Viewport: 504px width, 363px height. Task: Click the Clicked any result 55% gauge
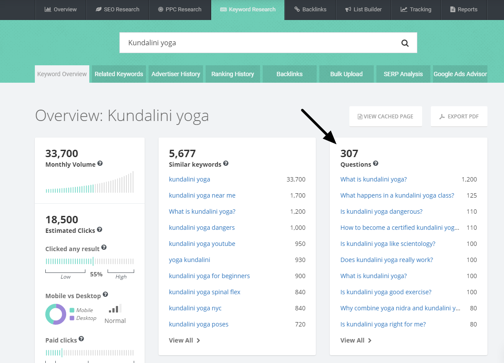(x=90, y=261)
